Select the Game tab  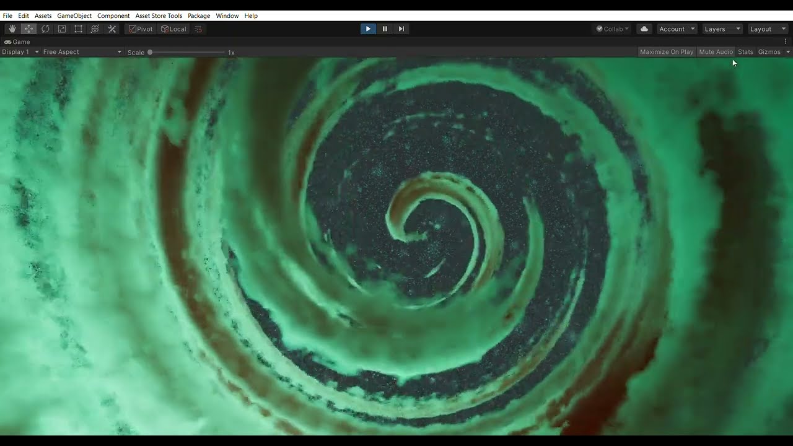click(x=17, y=42)
